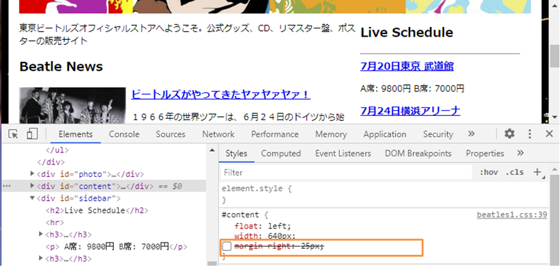Select the p A席: 9800円 DOM node
The width and height of the screenshot is (560, 267).
pos(117,246)
